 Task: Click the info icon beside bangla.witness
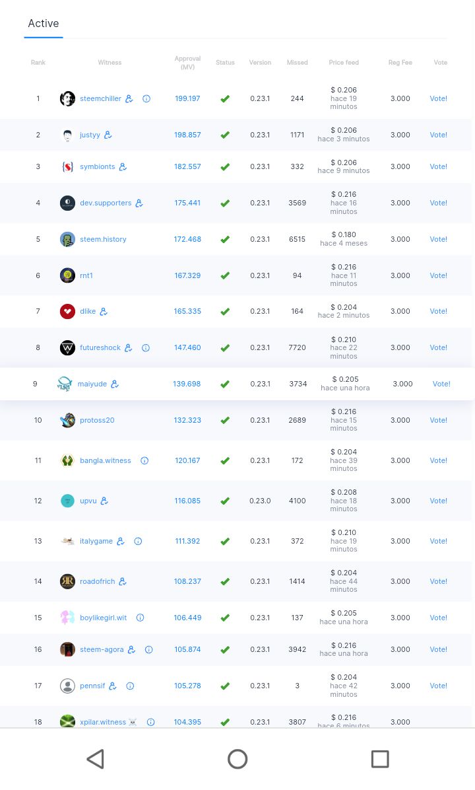click(144, 460)
